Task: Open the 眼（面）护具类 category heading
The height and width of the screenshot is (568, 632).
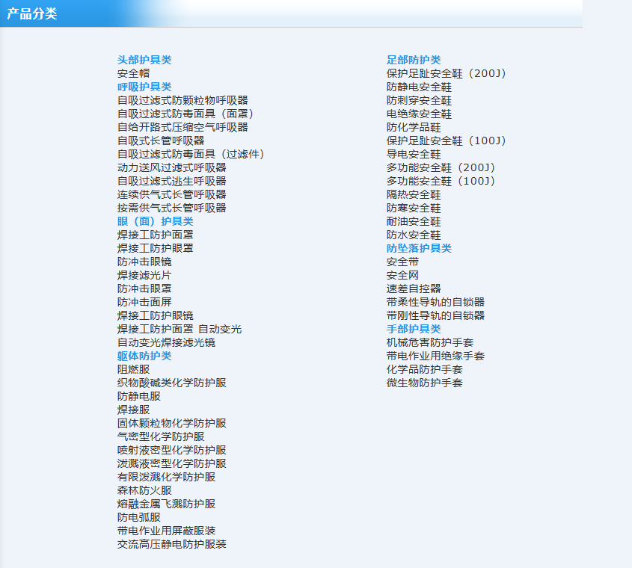Action: (155, 221)
